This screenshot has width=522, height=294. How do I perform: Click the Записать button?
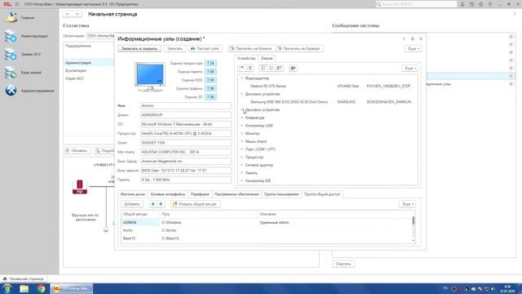point(175,49)
